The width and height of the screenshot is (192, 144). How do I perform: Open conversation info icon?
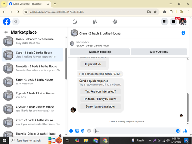point(183,33)
